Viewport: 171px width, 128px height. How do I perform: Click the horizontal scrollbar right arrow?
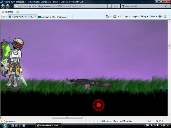(166, 117)
